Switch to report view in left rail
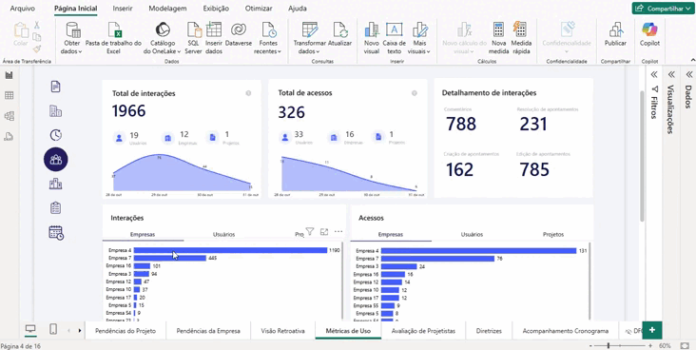The image size is (696, 350). tap(9, 75)
